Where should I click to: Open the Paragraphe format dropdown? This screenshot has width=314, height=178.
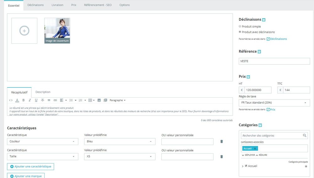(x=117, y=100)
